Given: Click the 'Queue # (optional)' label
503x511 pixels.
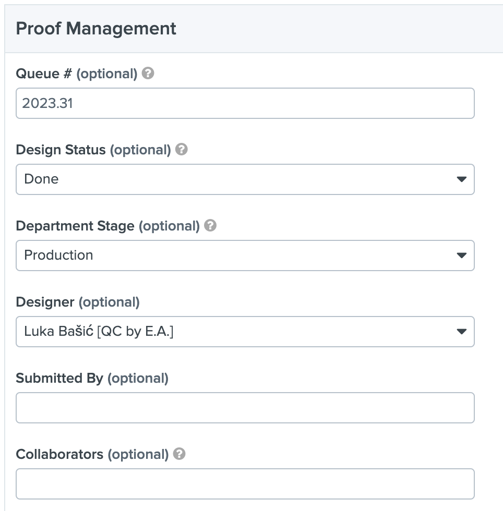Looking at the screenshot, I should coord(76,74).
